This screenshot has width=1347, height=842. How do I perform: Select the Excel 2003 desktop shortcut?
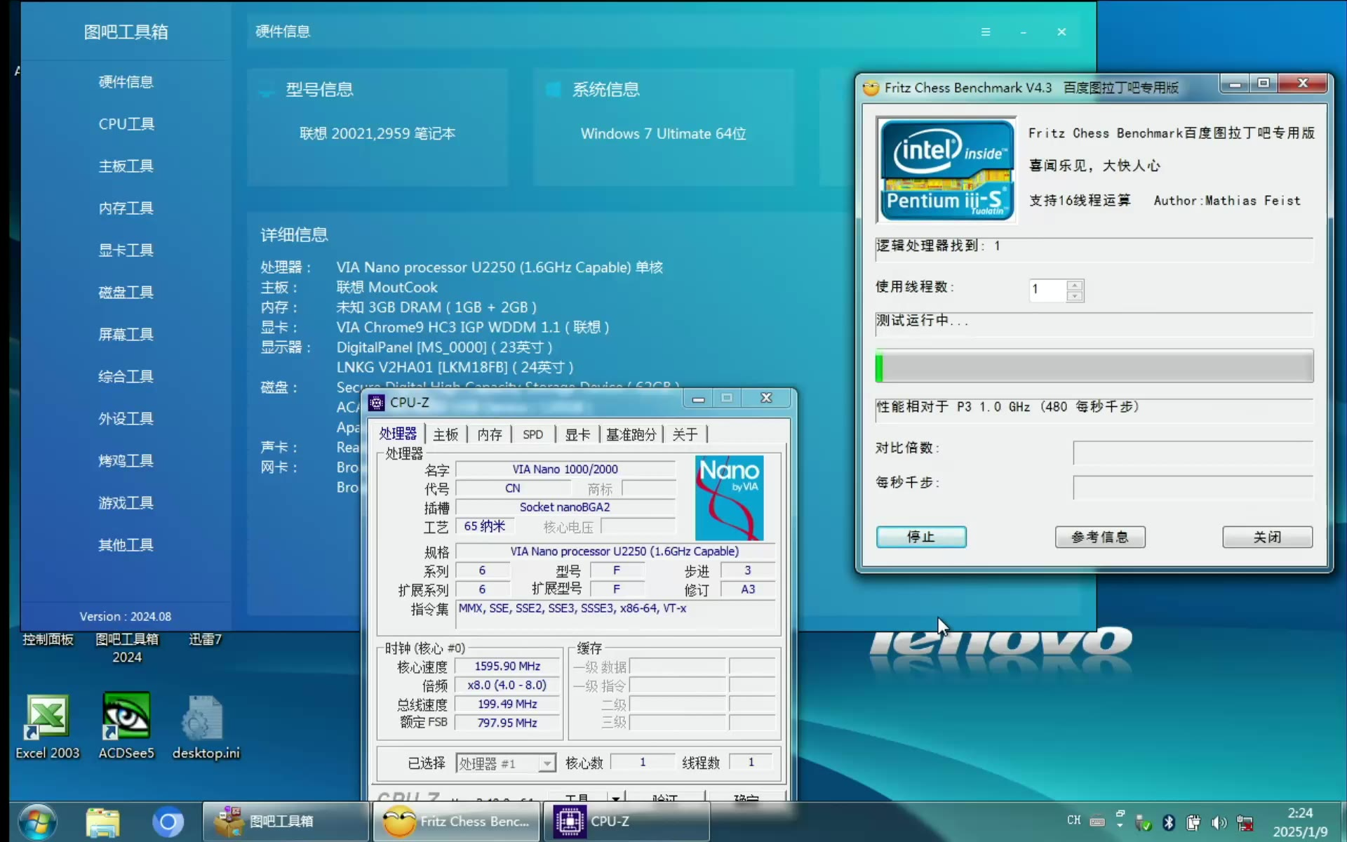47,727
